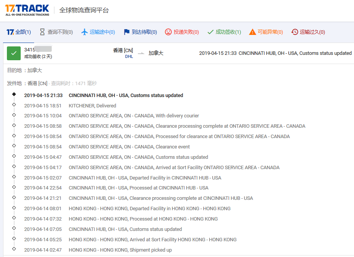This screenshot has width=354, height=257.
Task: Click the sad face delivery-failed icon
Action: click(x=168, y=32)
